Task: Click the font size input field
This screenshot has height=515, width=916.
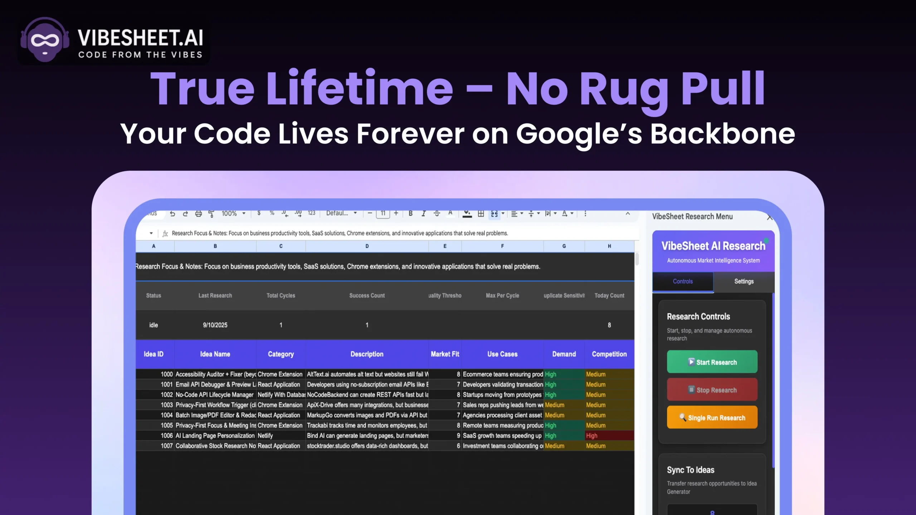Action: click(x=383, y=213)
